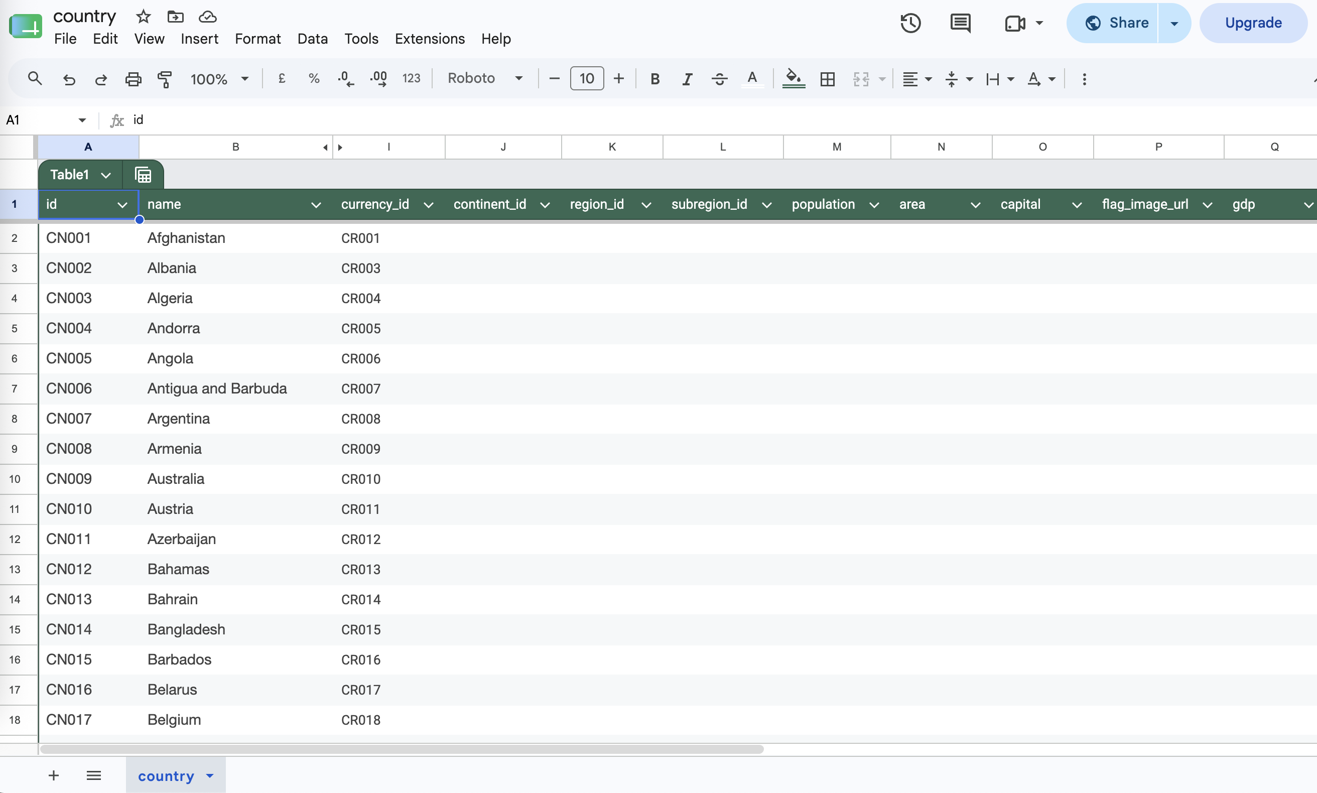Click the Upgrade button
The image size is (1317, 793).
(x=1253, y=23)
